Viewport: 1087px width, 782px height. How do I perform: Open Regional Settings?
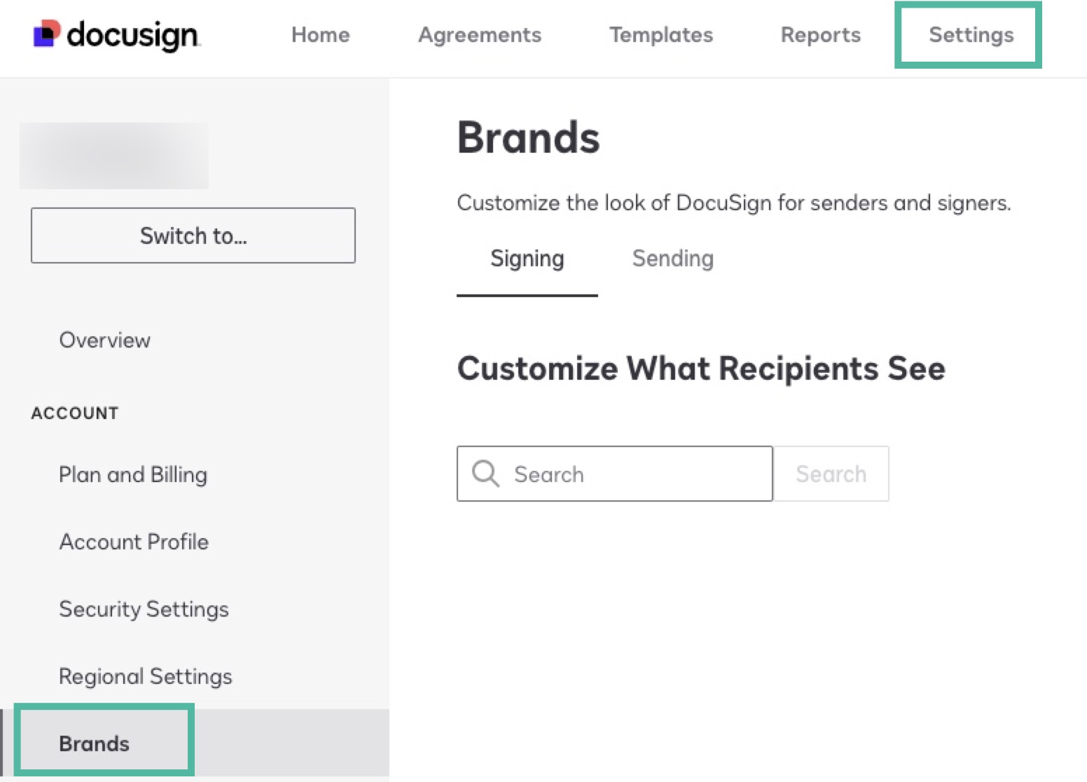(x=146, y=676)
